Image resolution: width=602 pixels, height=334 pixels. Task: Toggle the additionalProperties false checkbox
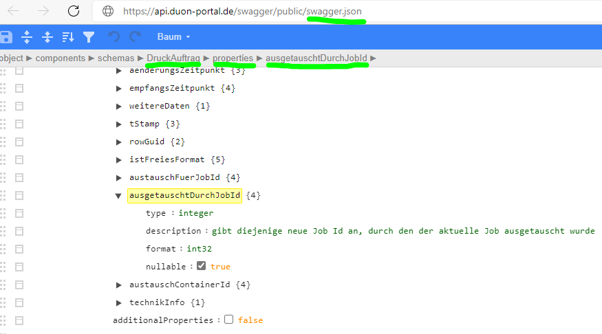[228, 320]
